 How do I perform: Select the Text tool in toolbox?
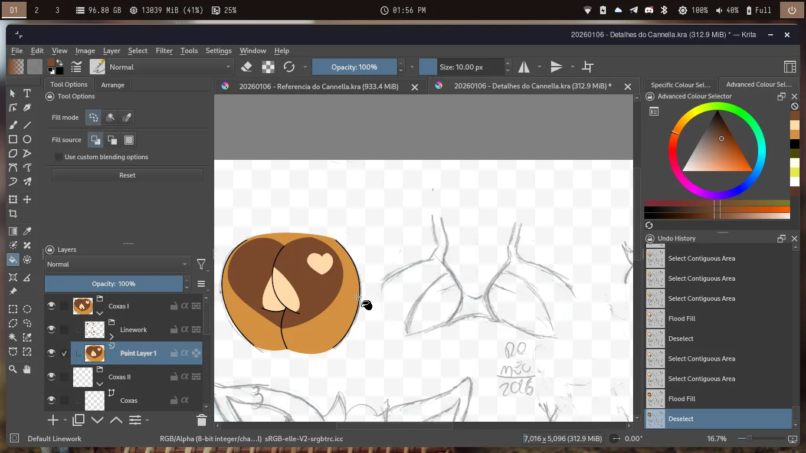[27, 93]
